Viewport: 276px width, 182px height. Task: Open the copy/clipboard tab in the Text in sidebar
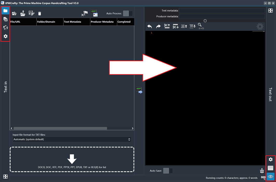pyautogui.click(x=5, y=19)
